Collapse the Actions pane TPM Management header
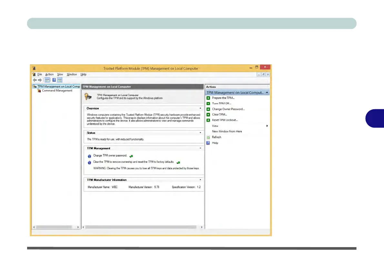This screenshot has height=270, width=384. click(x=267, y=92)
